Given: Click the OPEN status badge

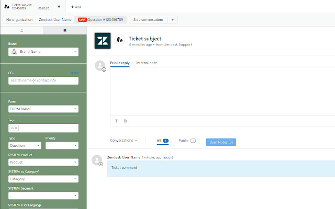Looking at the screenshot, I should point(82,20).
